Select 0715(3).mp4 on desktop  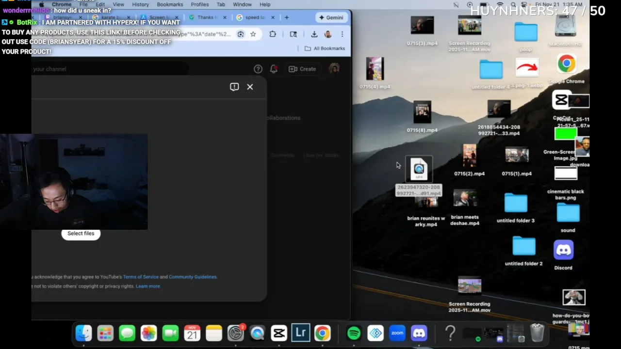click(x=422, y=32)
